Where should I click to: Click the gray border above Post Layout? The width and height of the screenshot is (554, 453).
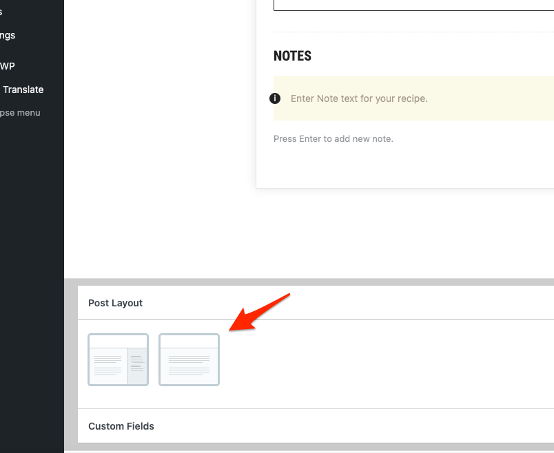click(310, 282)
